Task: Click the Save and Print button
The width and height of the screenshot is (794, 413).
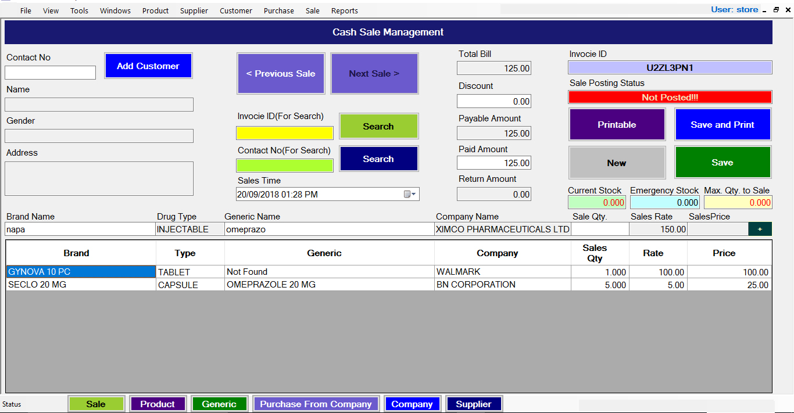Action: [x=723, y=124]
